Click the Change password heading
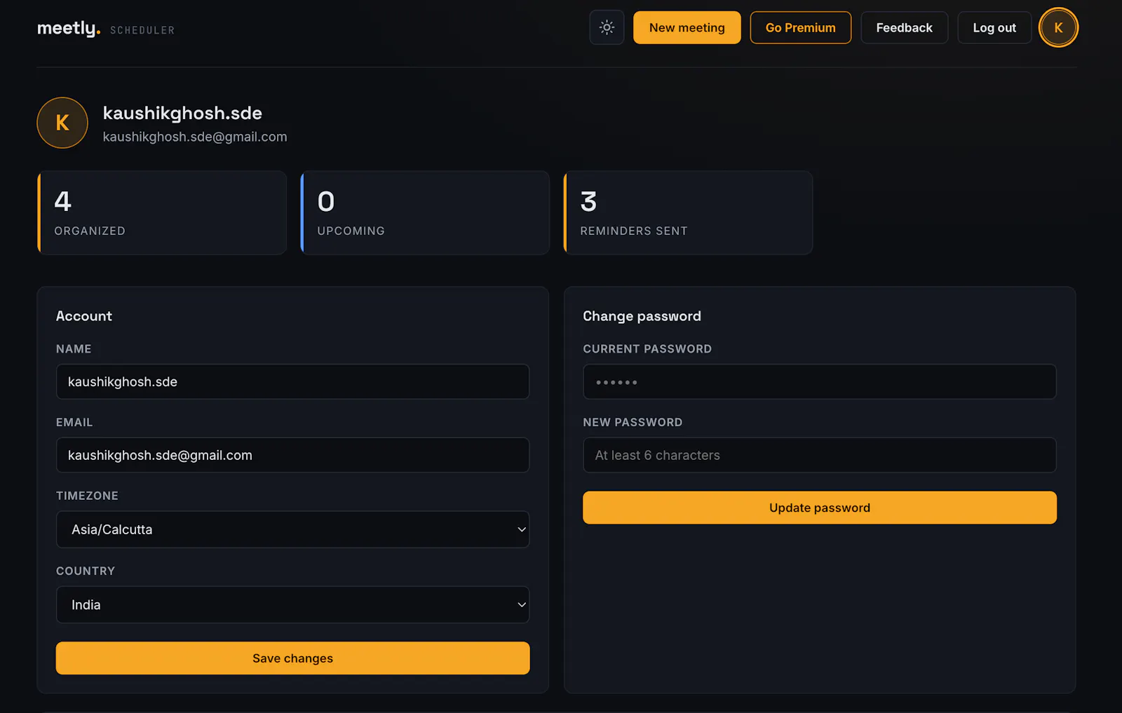This screenshot has height=713, width=1122. 642,316
